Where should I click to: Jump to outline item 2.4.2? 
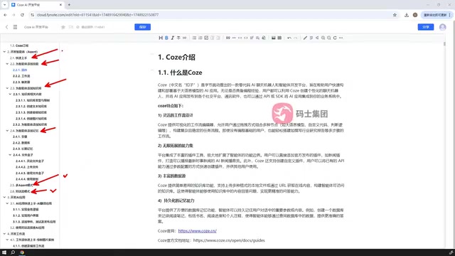[x=21, y=143]
